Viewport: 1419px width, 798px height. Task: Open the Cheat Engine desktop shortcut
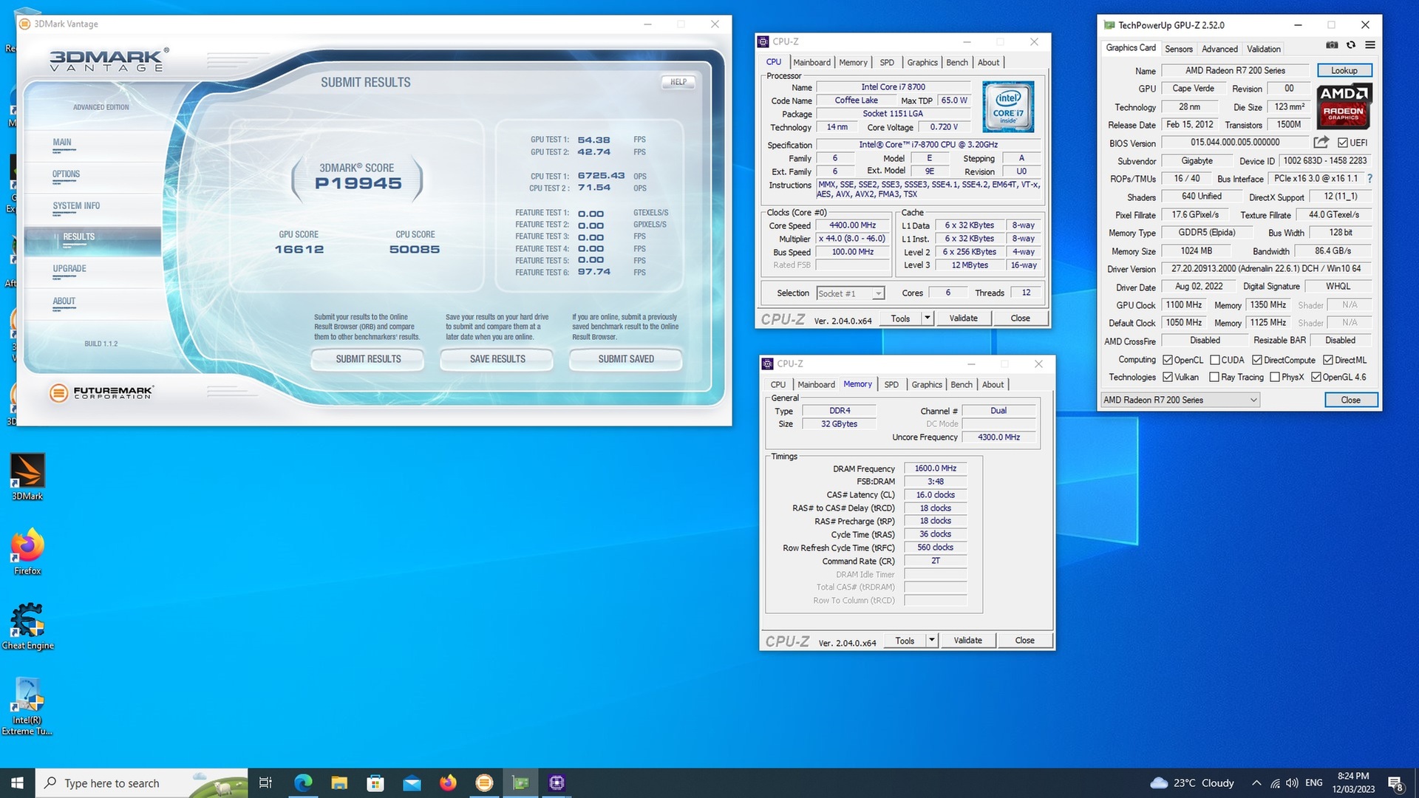[x=27, y=627]
